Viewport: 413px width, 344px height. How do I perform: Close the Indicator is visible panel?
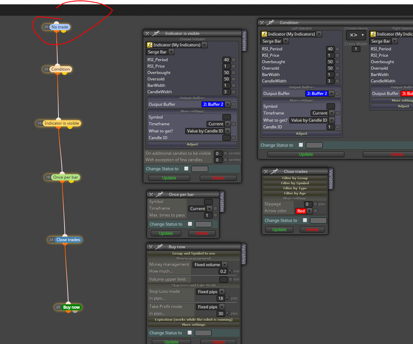148,34
